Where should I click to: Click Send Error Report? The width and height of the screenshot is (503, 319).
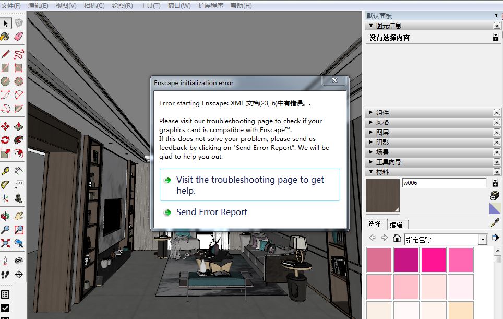pyautogui.click(x=211, y=212)
